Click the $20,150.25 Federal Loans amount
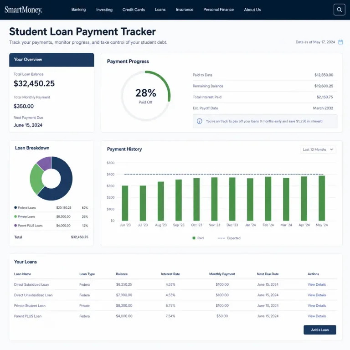 tap(64, 208)
